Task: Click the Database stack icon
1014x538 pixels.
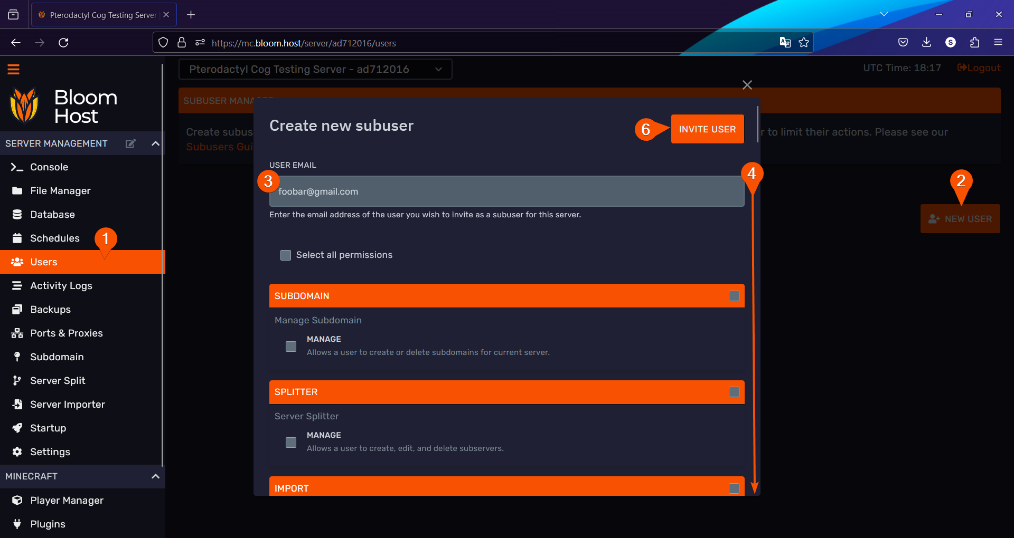Action: tap(17, 215)
